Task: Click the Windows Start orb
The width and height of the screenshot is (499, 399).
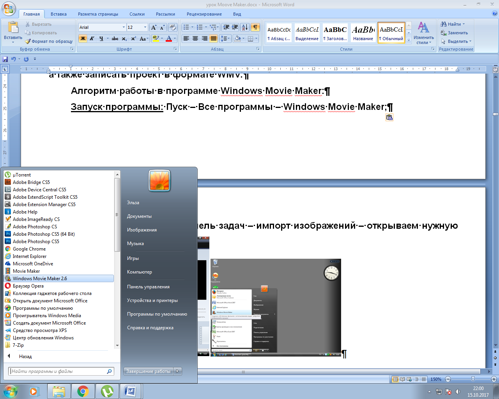Action: (10, 391)
